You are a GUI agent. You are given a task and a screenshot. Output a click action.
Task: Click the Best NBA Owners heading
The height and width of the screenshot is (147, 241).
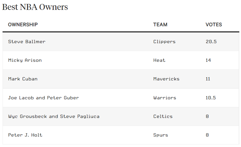pos(35,7)
